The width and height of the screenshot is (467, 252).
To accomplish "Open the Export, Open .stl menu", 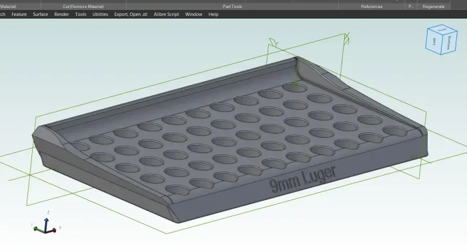I will [131, 14].
